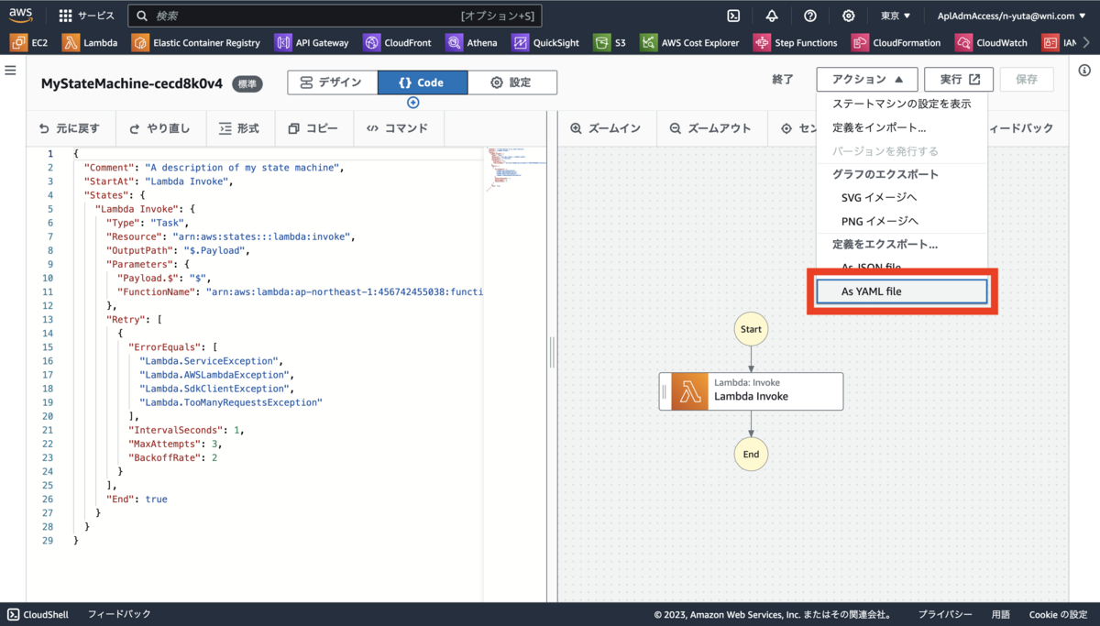Select 定義をインポート menu item
The image size is (1100, 626).
pos(901,127)
